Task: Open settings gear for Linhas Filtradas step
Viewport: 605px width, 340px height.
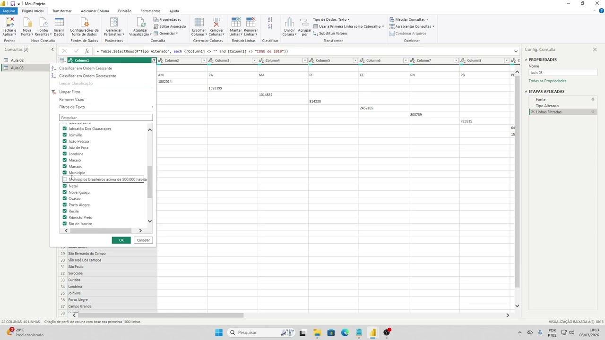Action: point(593,112)
